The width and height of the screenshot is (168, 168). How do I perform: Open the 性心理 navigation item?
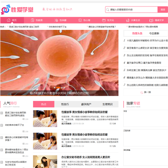click(84, 20)
